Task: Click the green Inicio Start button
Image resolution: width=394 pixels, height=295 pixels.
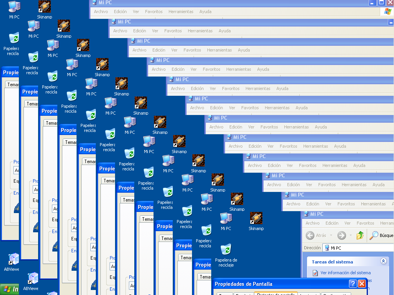Action: point(9,289)
